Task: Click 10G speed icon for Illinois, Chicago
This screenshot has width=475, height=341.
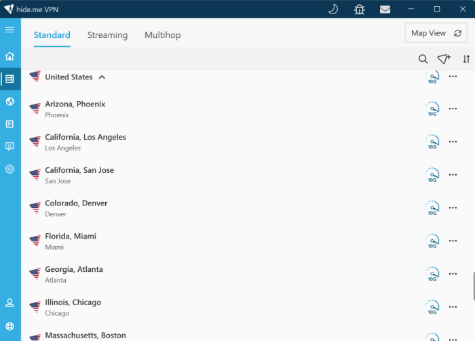Action: pyautogui.click(x=432, y=307)
